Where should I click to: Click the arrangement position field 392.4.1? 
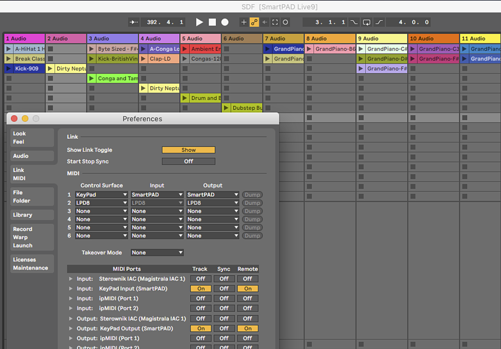[x=163, y=22]
